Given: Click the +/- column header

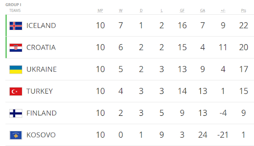Looking at the screenshot, I should click(223, 11).
